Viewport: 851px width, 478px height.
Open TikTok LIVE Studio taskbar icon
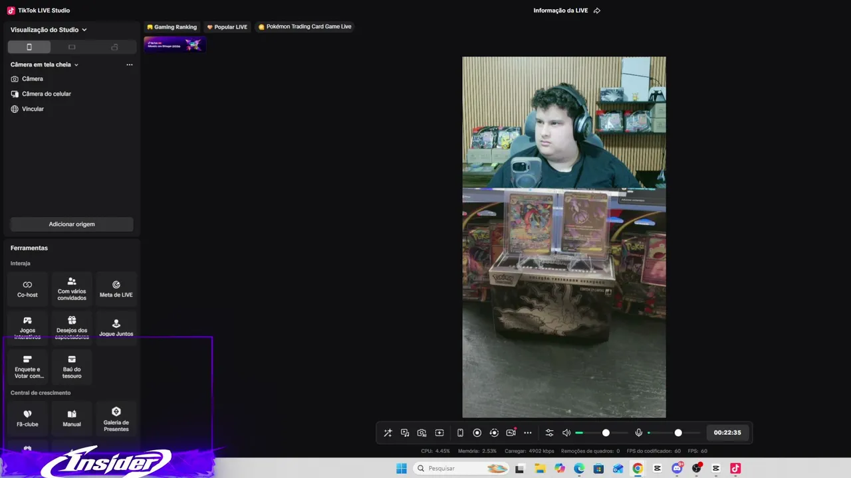click(x=735, y=469)
